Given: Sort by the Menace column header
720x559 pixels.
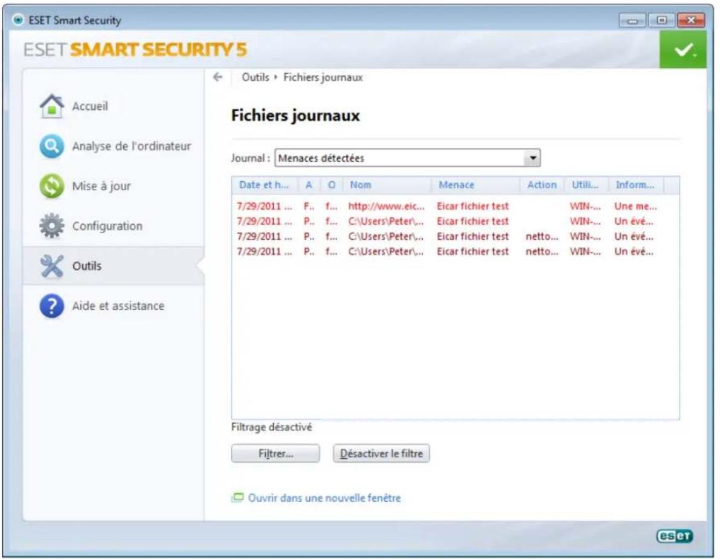Looking at the screenshot, I should (x=475, y=185).
